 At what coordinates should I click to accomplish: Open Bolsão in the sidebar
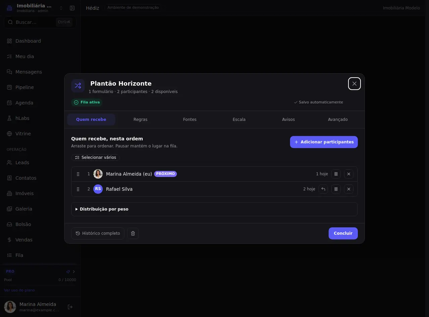pos(40,224)
